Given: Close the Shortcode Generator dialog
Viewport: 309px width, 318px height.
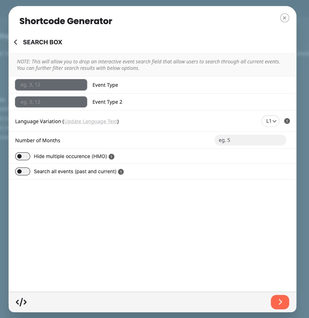Looking at the screenshot, I should [x=285, y=18].
